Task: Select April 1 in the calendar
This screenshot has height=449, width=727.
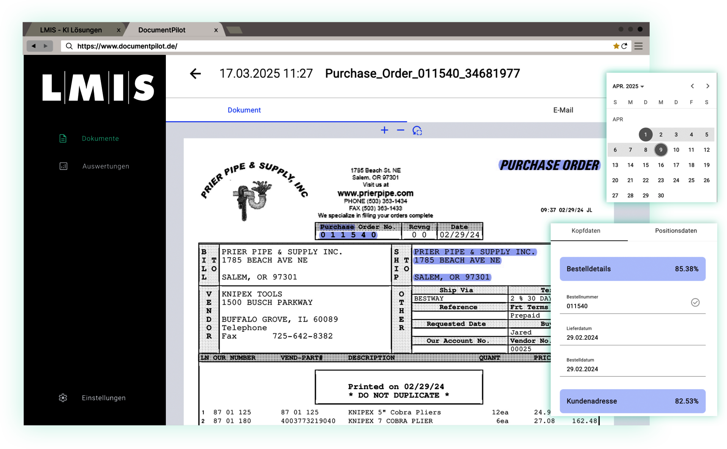Action: tap(646, 135)
